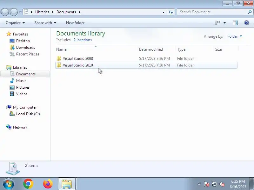Select My Computer in the navigation pane
The height and width of the screenshot is (190, 254).
pos(25,107)
